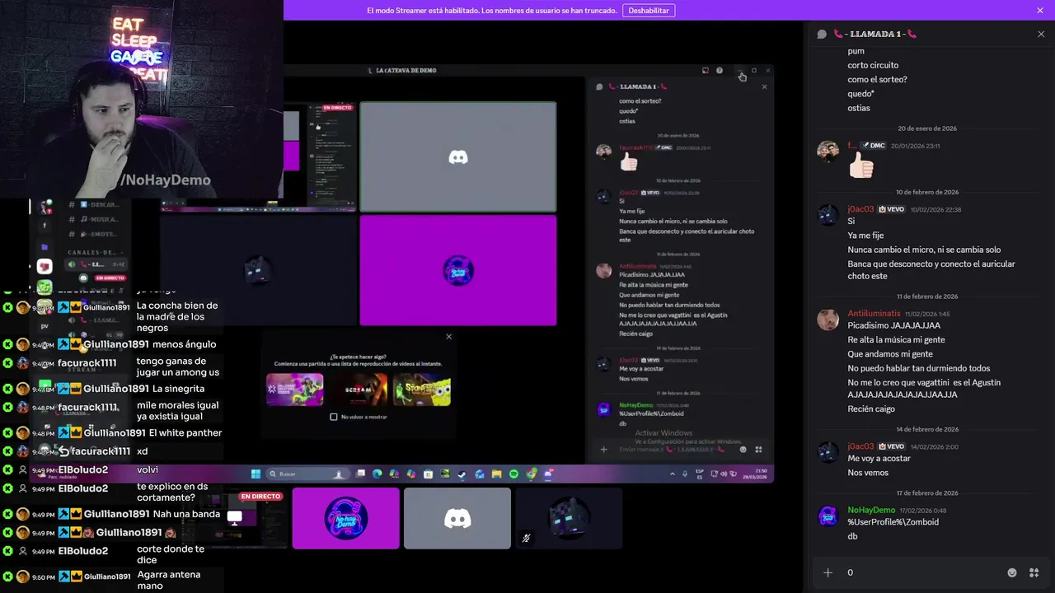Tick the No volver a mostrar checkbox
Viewport: 1055px width, 593px height.
[x=334, y=417]
